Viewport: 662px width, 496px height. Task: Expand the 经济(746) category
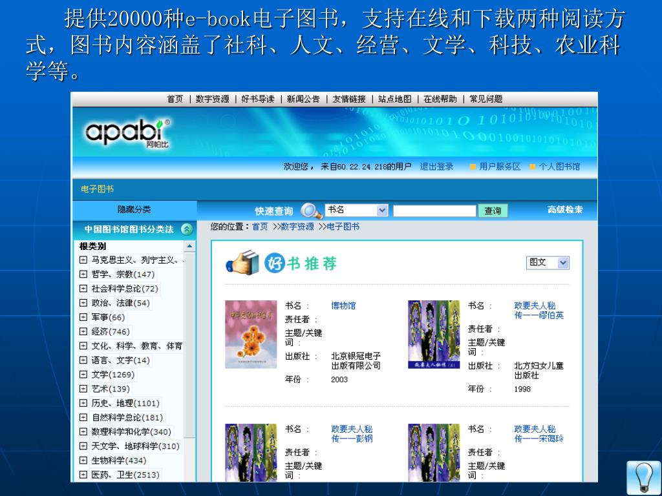click(x=83, y=331)
